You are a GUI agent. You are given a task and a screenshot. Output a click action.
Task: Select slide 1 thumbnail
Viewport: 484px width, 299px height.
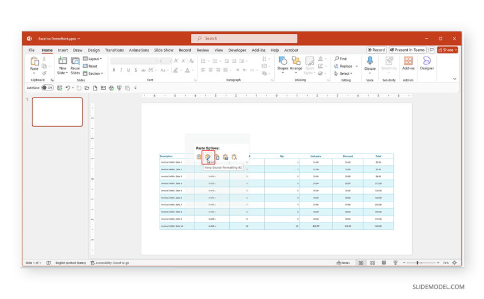point(57,112)
